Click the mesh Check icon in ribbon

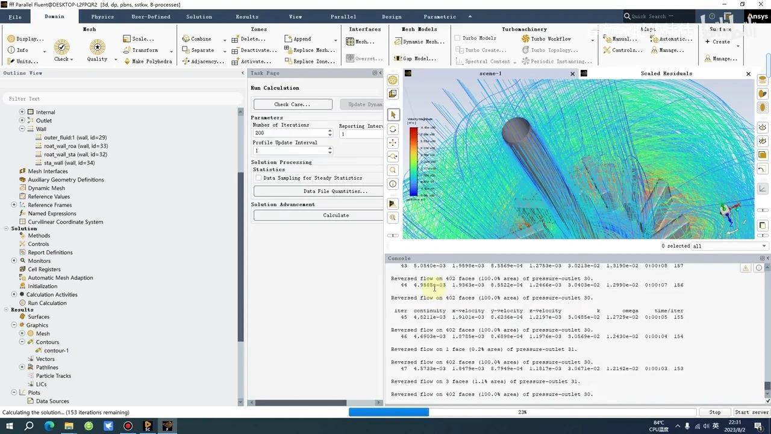click(61, 48)
